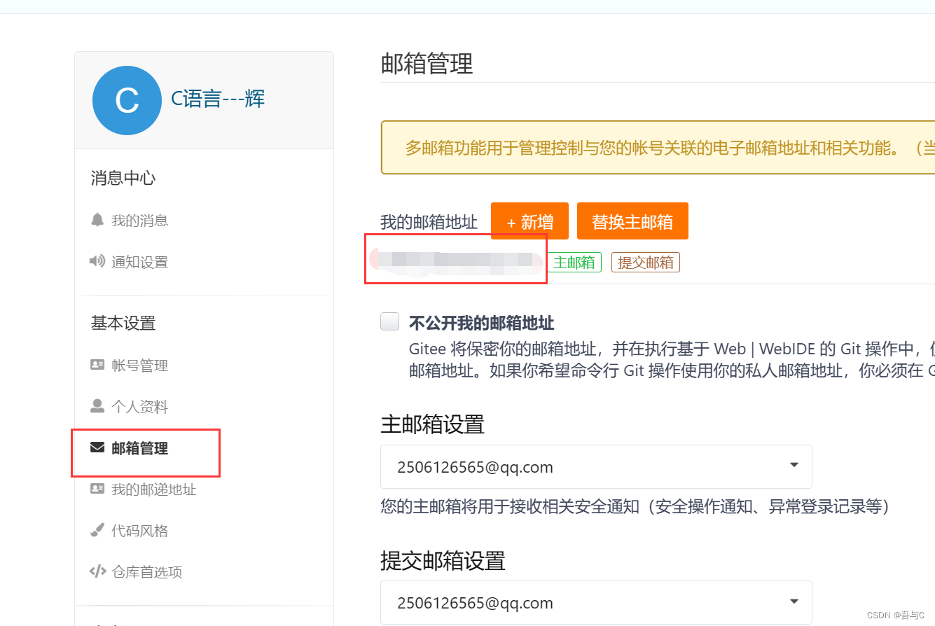Click the card icon beside 我的邮递地址
Viewport: 935px width, 626px height.
[97, 489]
